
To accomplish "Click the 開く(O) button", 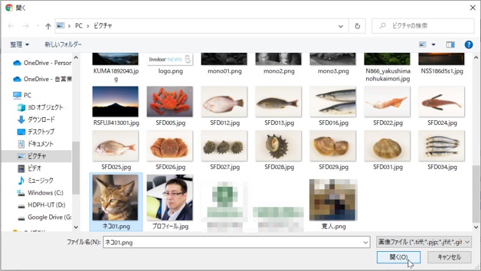I will coord(399,257).
